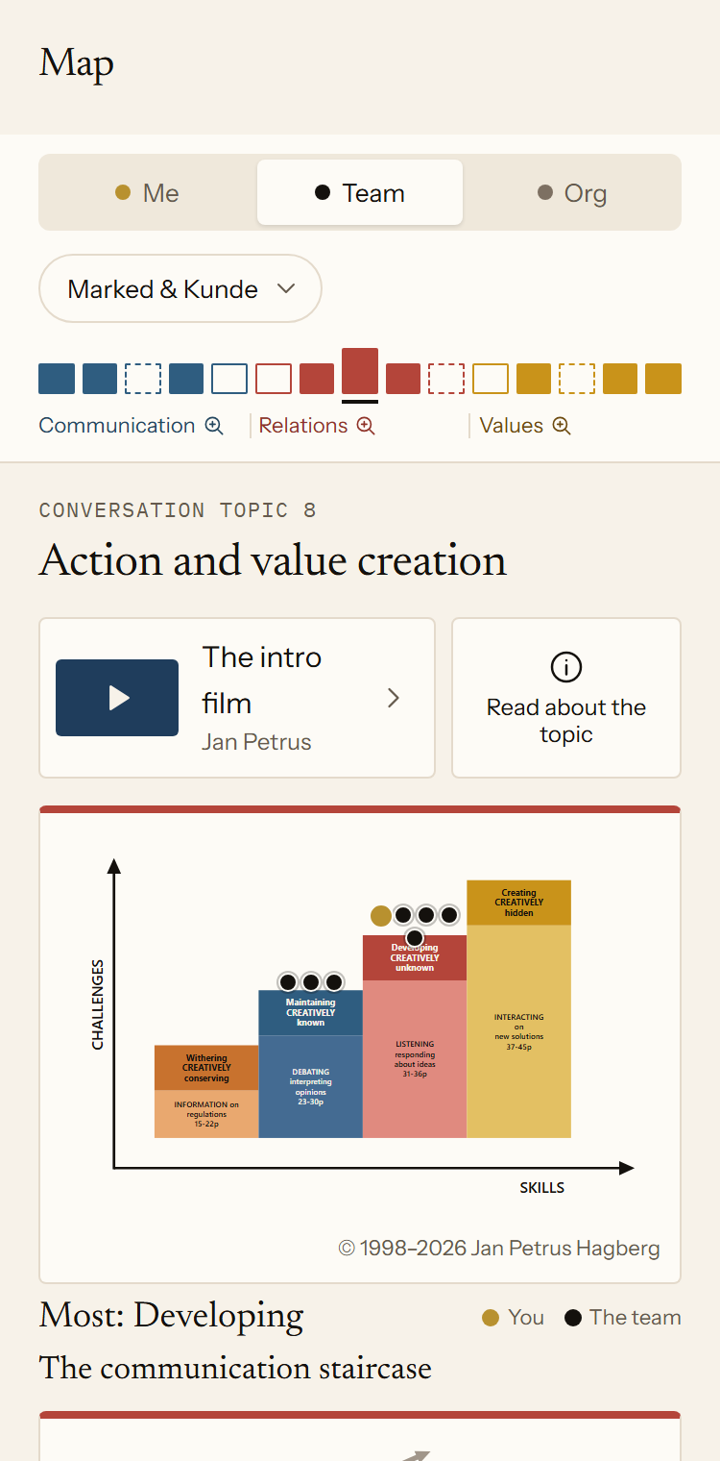This screenshot has height=1461, width=720.
Task: Click the DEBATING interpreting opinions block
Action: (x=311, y=1086)
